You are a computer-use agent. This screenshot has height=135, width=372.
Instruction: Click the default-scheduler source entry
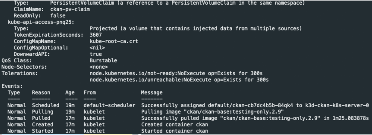109,105
